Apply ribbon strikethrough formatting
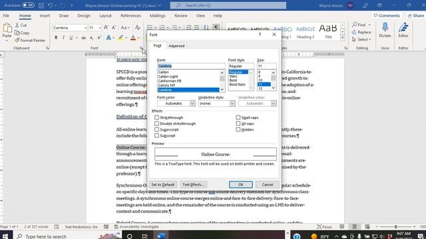This screenshot has width=426, height=239. click(x=84, y=38)
